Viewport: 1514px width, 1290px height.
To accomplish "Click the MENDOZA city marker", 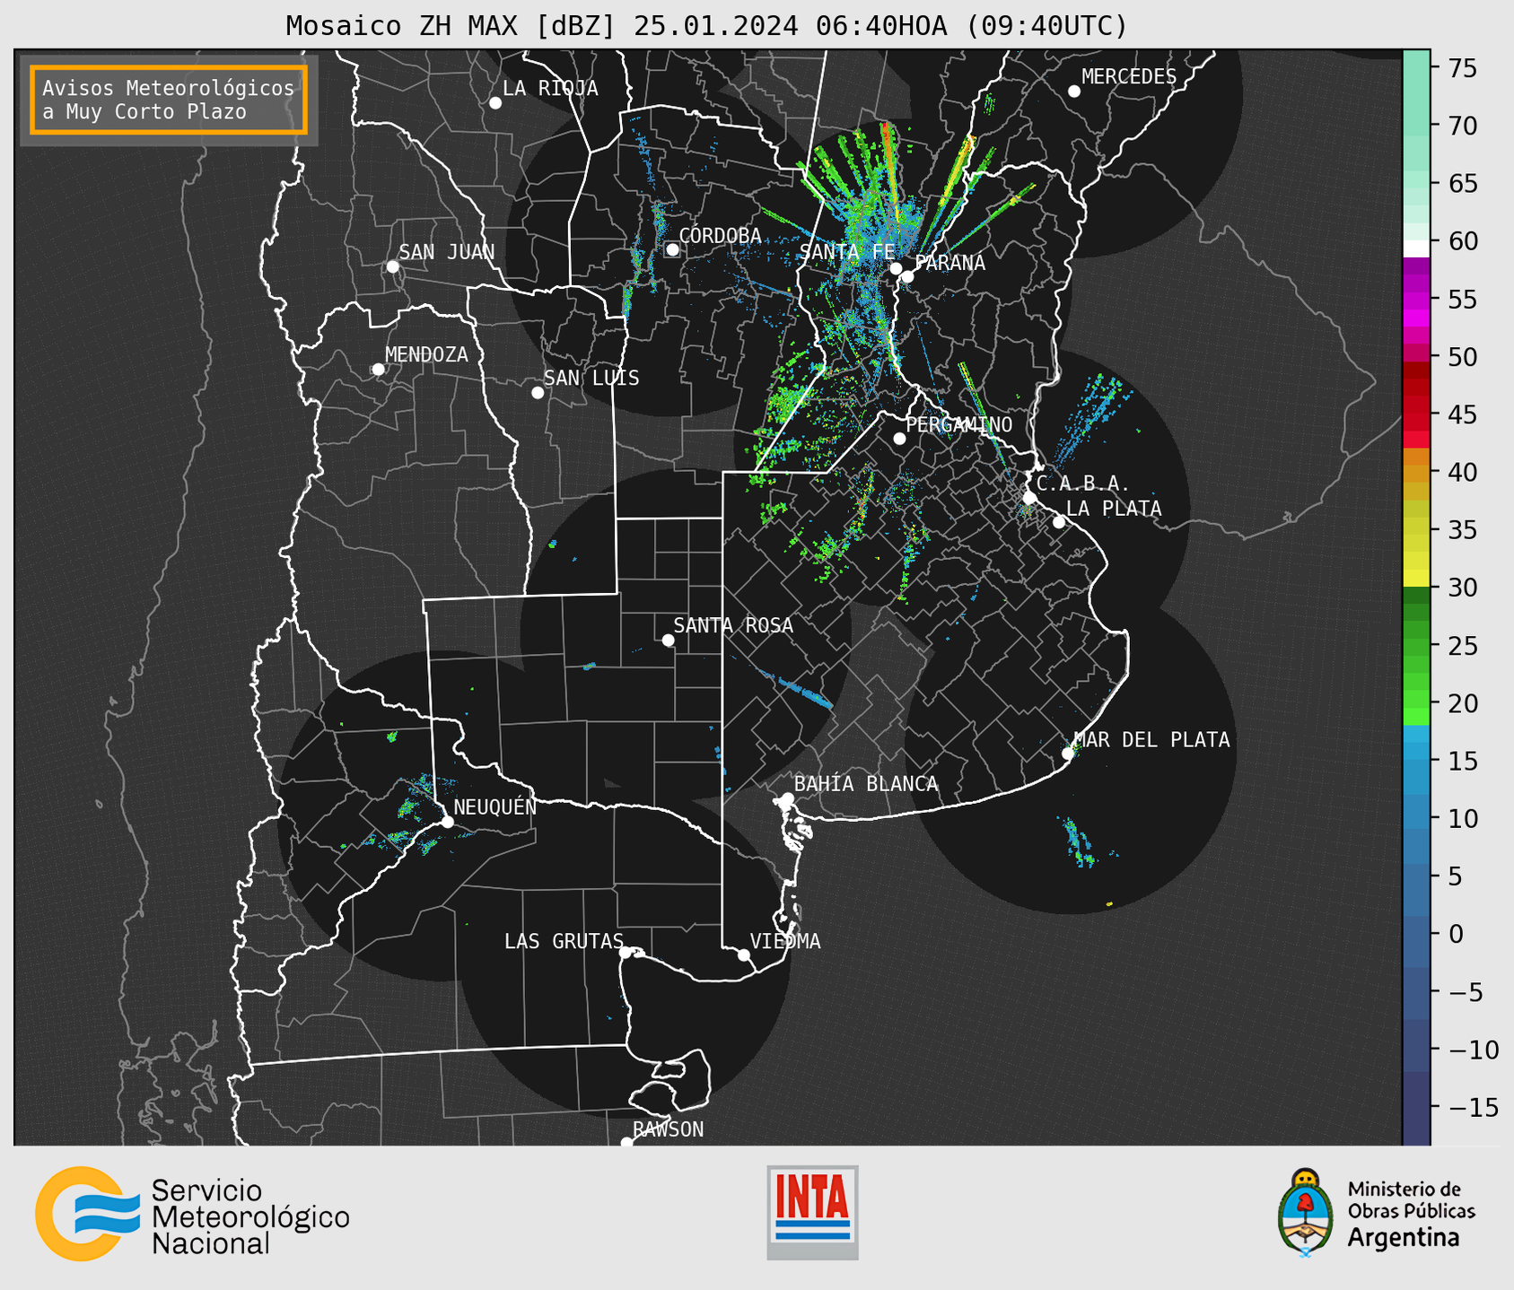I will (378, 370).
